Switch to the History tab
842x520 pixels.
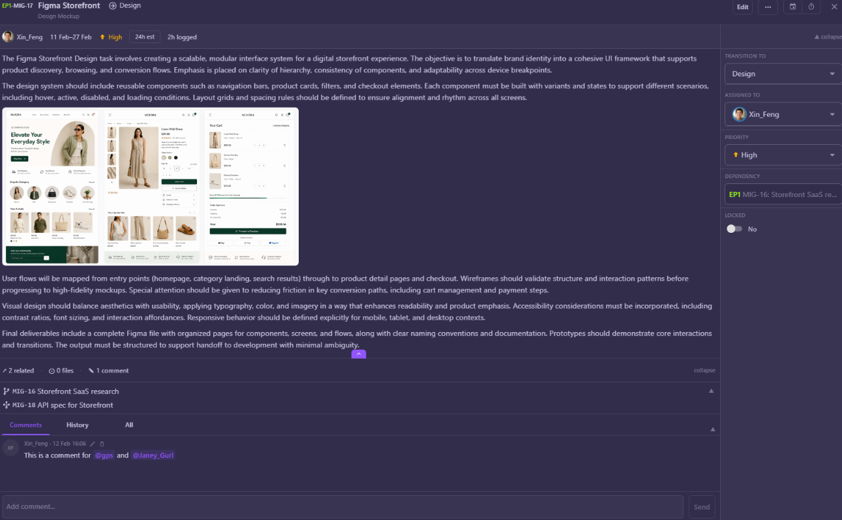point(77,425)
